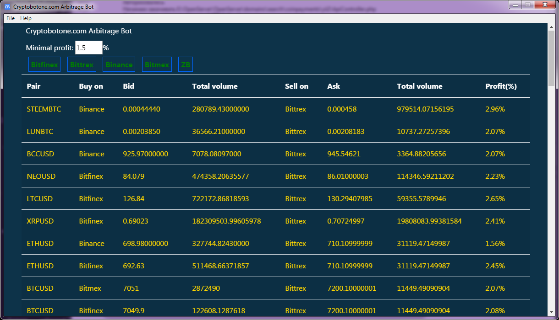Toggle the Bitfinex exchange button
Image resolution: width=559 pixels, height=320 pixels.
44,64
